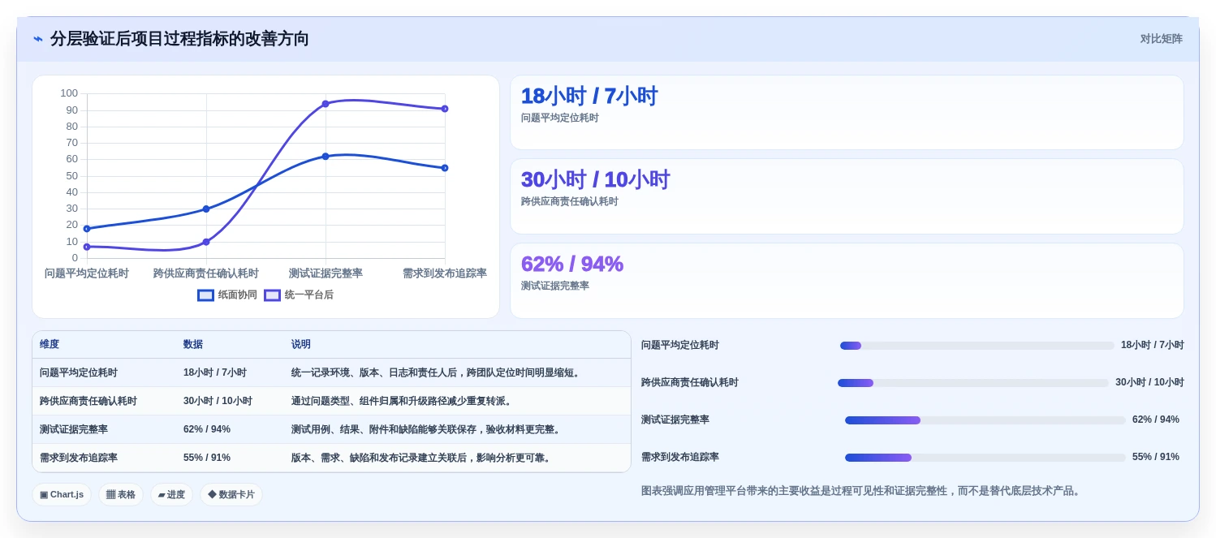Select the 进度 tag chip
The height and width of the screenshot is (538, 1216).
pos(171,494)
